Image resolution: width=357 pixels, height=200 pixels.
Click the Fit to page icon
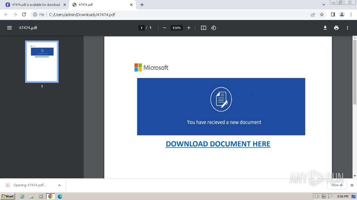tap(204, 28)
